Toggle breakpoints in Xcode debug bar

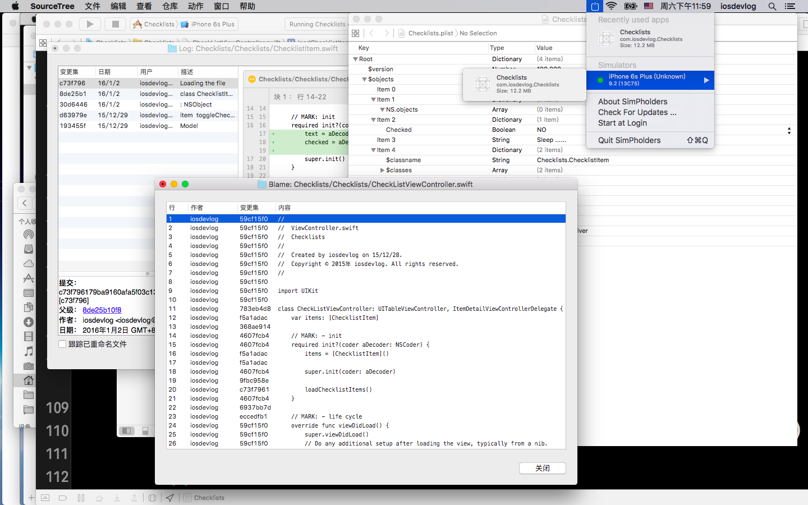coord(63,498)
